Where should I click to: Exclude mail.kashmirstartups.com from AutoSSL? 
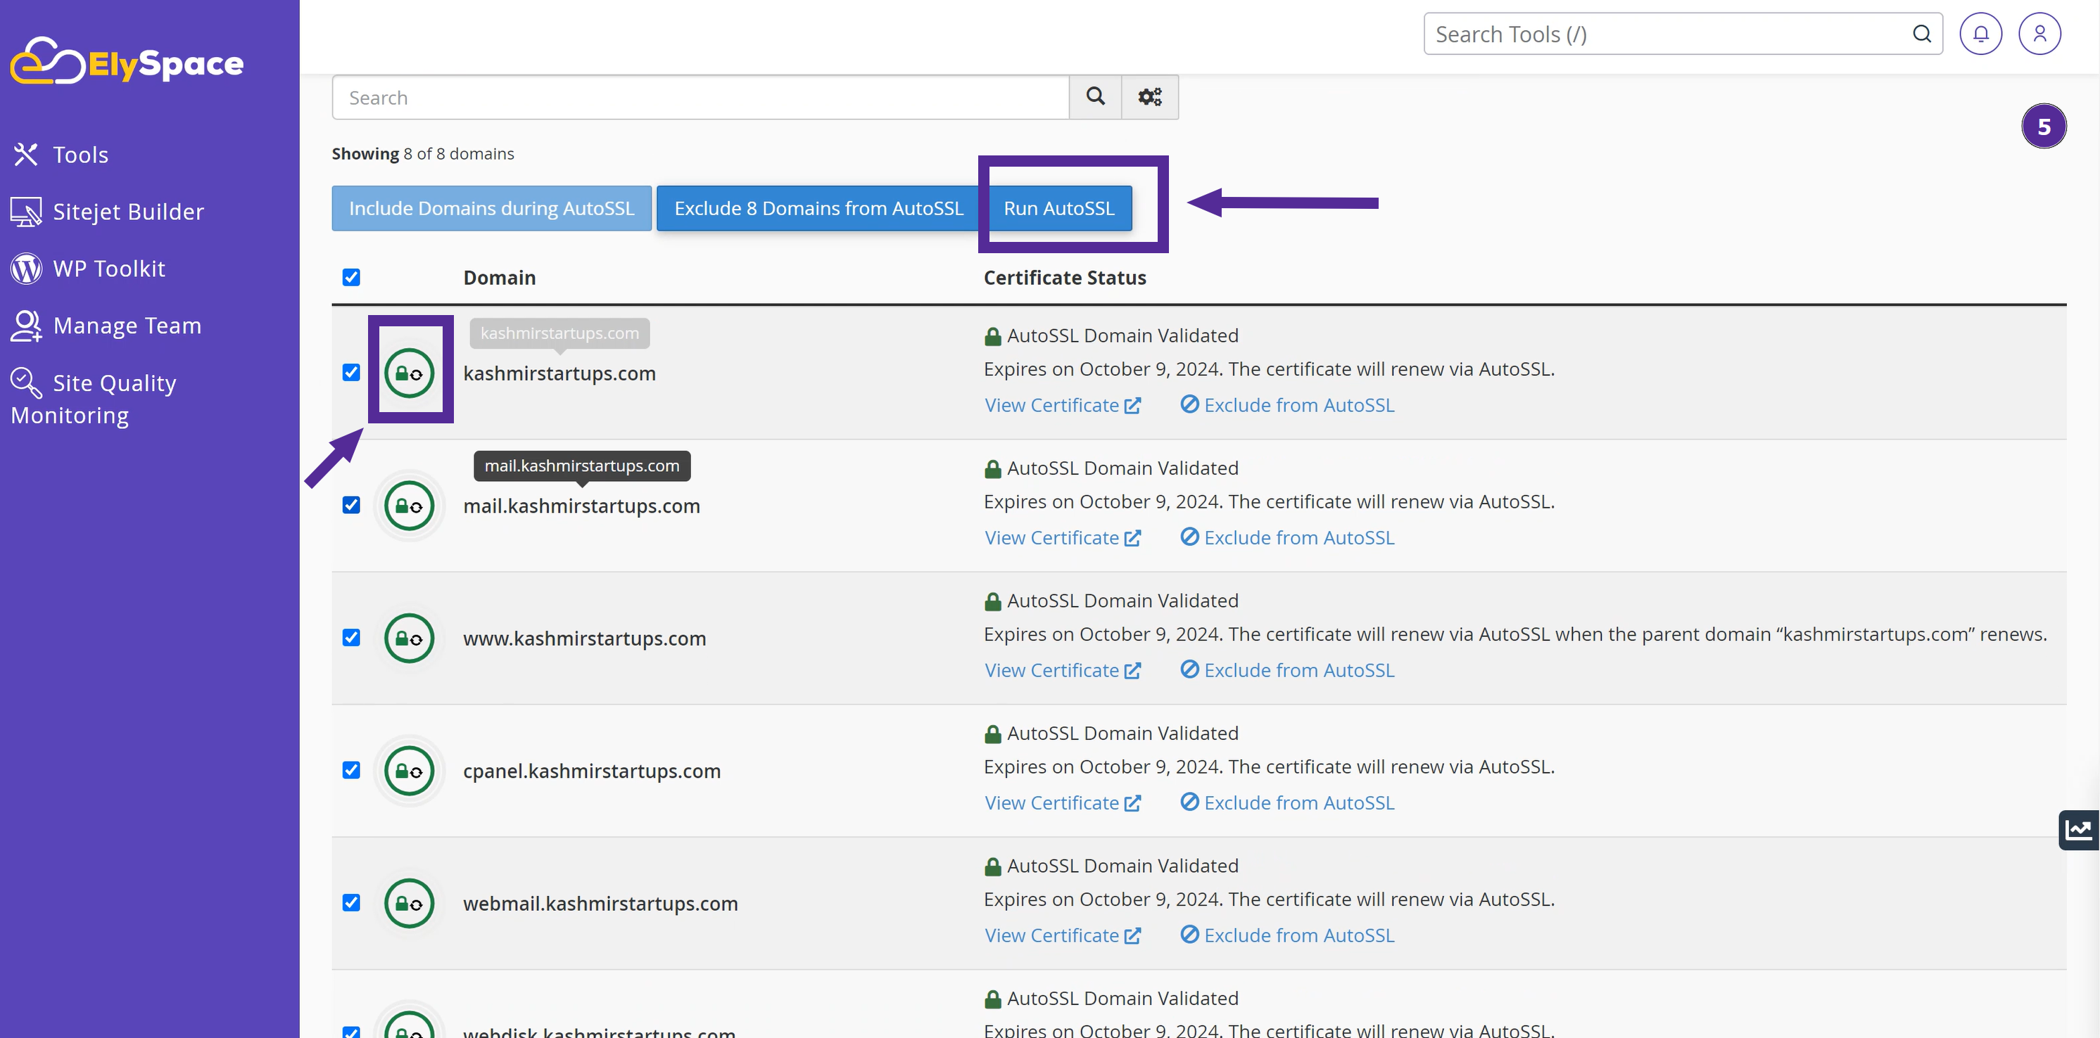point(1287,538)
